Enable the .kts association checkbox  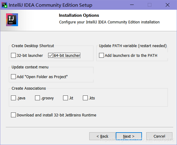click(x=85, y=98)
